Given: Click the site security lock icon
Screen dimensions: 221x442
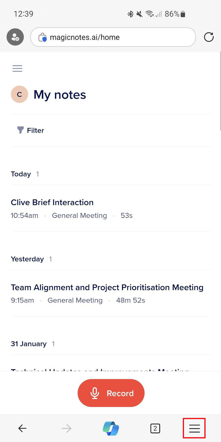Looking at the screenshot, I should [x=42, y=37].
